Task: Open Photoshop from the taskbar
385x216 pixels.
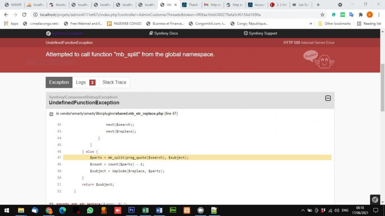Action: [x=131, y=210]
